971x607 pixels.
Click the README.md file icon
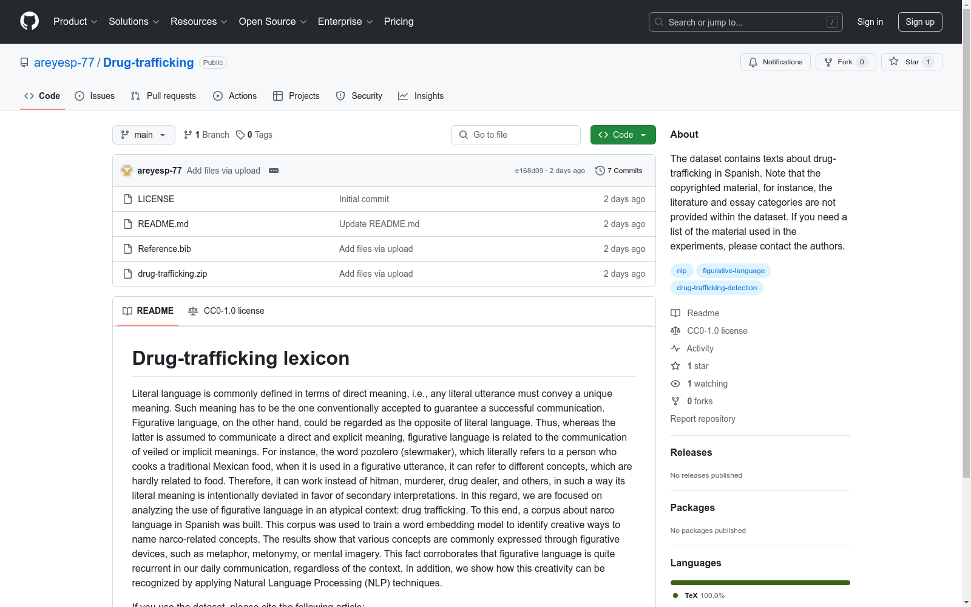tap(127, 224)
